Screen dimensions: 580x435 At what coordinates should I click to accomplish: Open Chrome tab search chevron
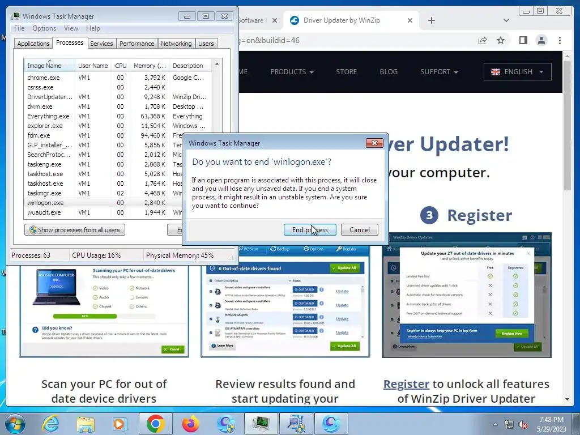(506, 20)
